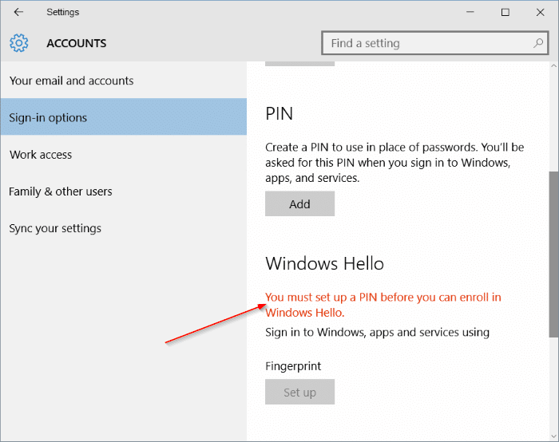
Task: Click the vertical scrollbar thumb
Action: pyautogui.click(x=553, y=254)
